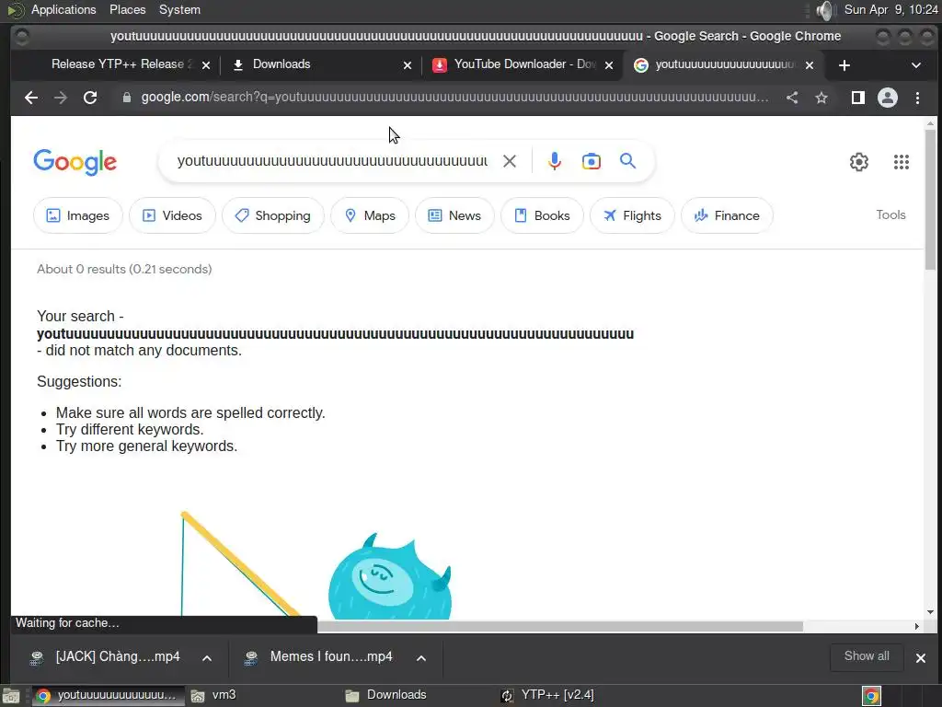Close the Downloads tab
Image resolution: width=942 pixels, height=707 pixels.
[x=408, y=65]
